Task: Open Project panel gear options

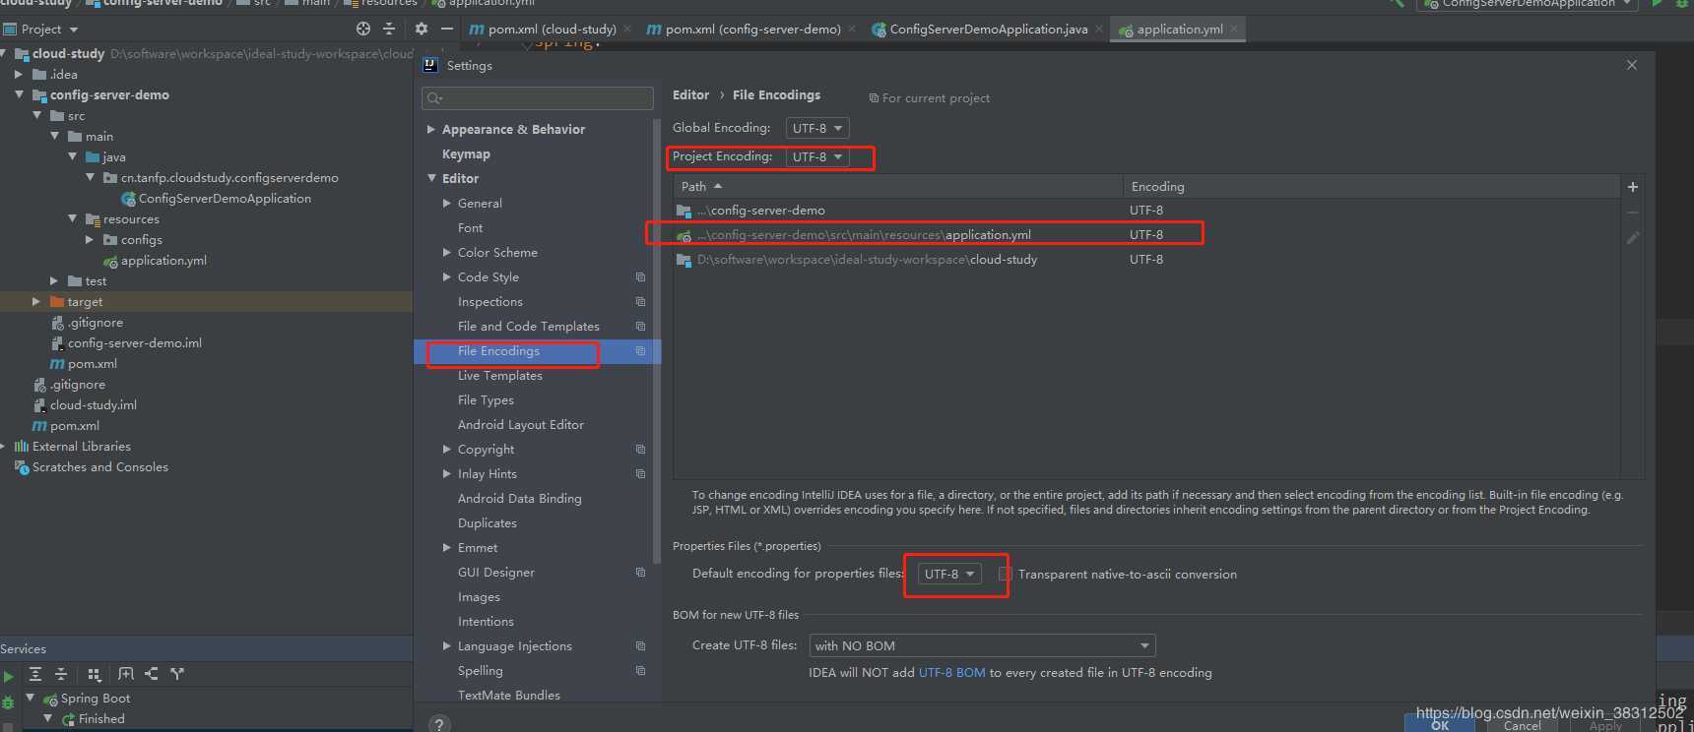Action: click(x=422, y=29)
